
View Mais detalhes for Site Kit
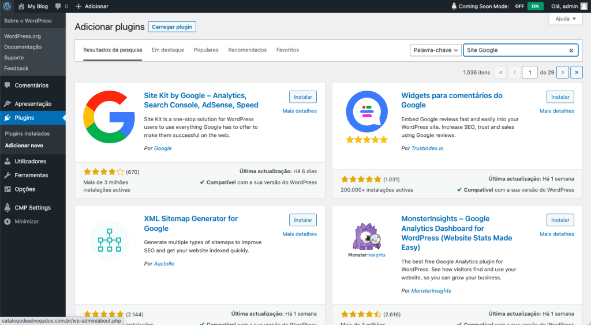pyautogui.click(x=300, y=111)
